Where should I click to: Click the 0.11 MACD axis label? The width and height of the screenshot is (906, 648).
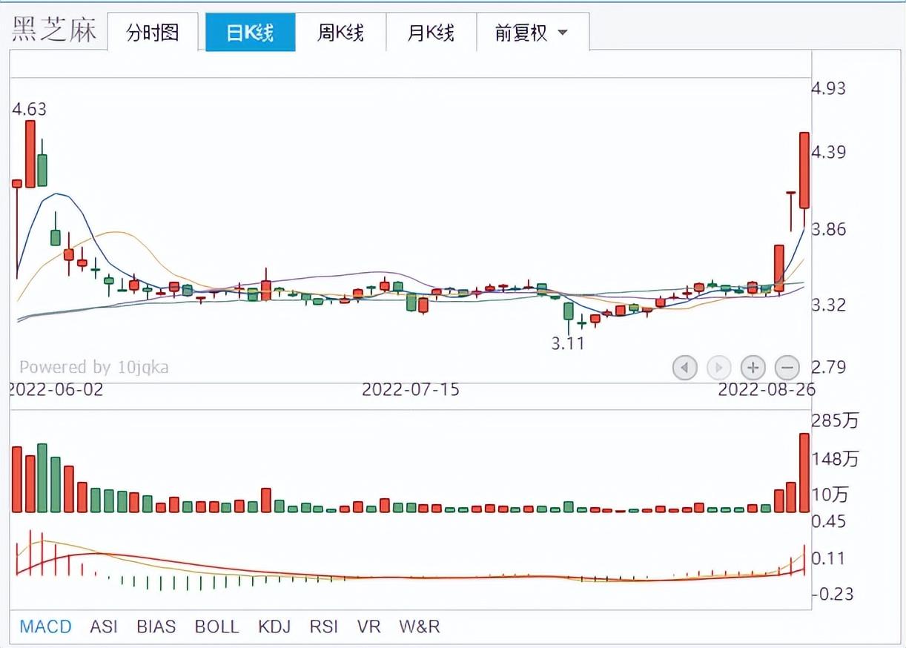click(x=829, y=558)
